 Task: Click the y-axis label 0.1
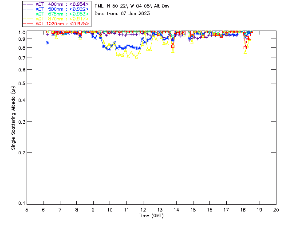[x=22, y=204]
